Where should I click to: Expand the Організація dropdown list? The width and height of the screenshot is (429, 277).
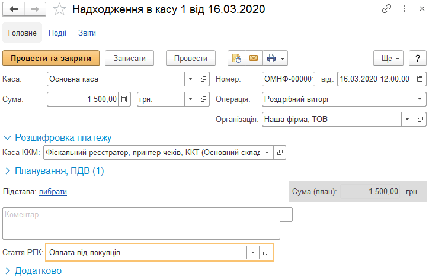pos(408,120)
